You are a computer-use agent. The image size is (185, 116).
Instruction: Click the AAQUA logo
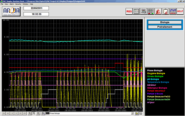coord(11,11)
